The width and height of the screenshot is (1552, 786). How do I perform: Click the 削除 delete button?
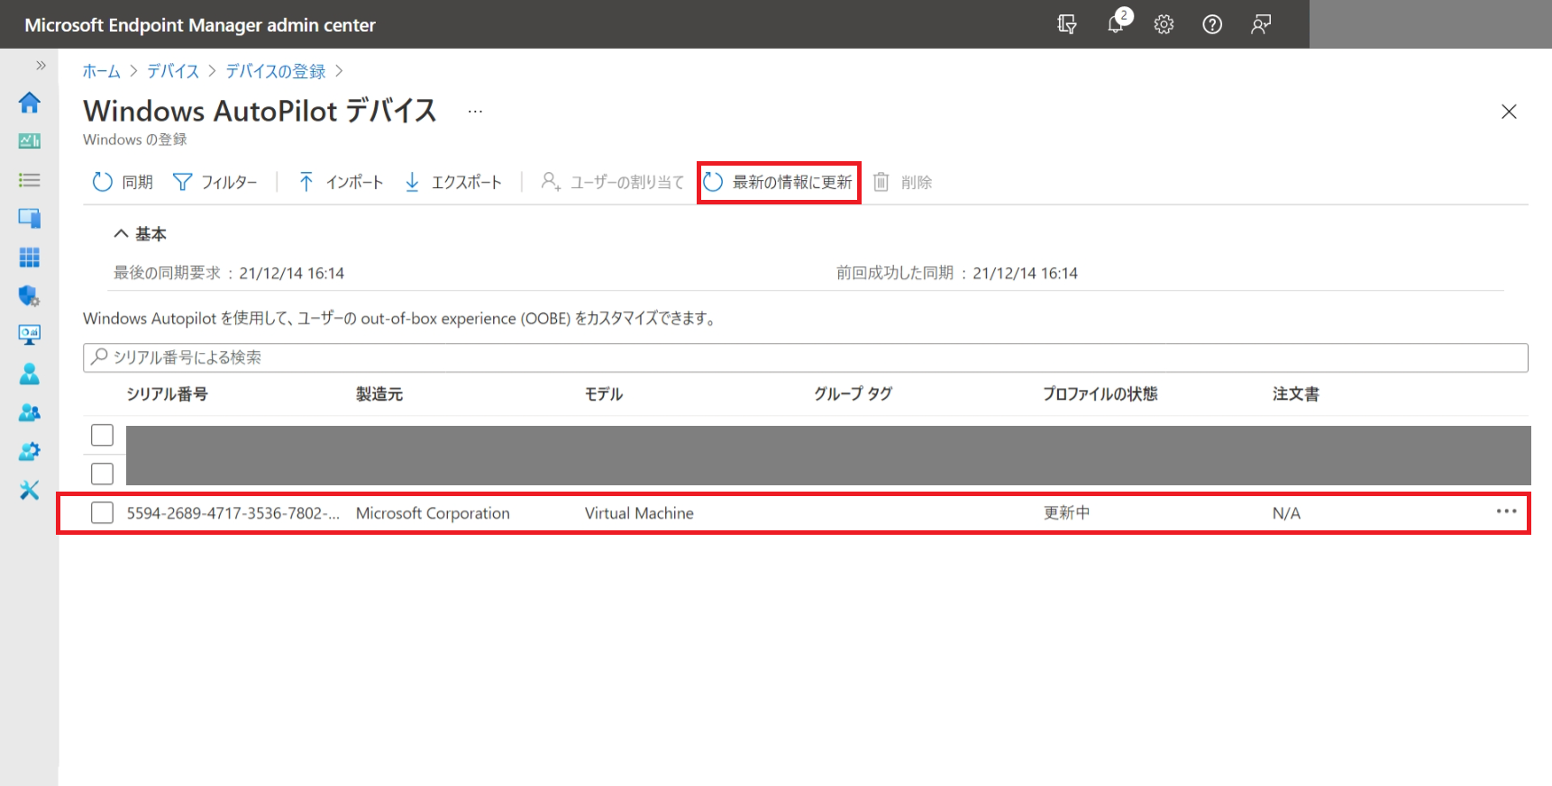(x=902, y=182)
